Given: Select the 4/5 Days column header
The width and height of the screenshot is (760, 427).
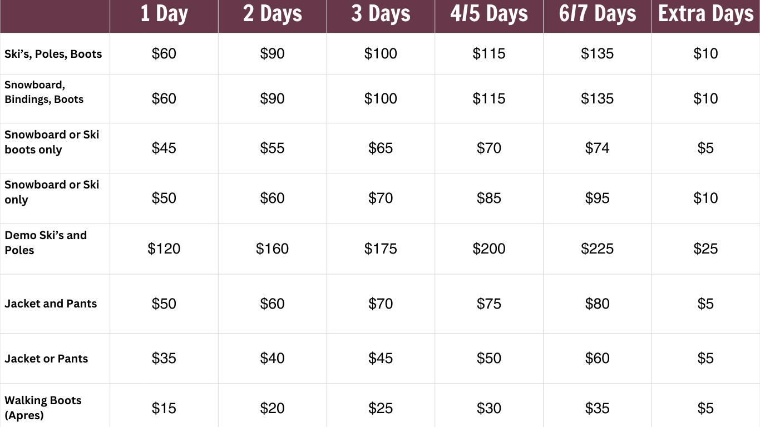Looking at the screenshot, I should click(x=488, y=14).
